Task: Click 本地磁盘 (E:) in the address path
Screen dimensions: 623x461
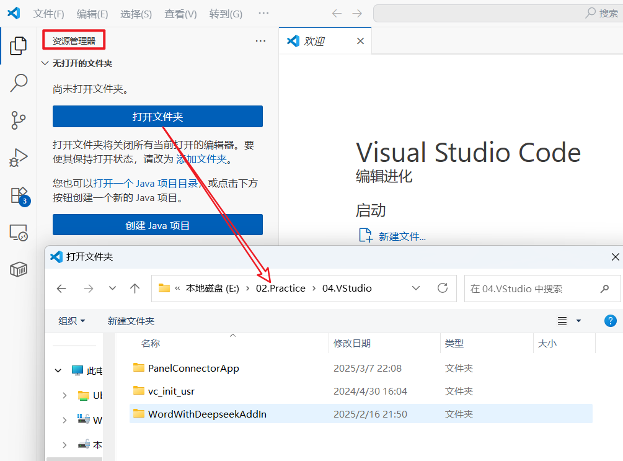Action: [x=213, y=289]
